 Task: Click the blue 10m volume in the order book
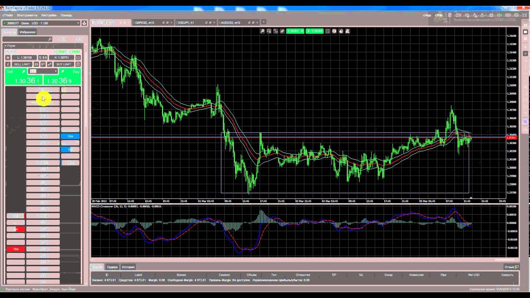[x=70, y=136]
